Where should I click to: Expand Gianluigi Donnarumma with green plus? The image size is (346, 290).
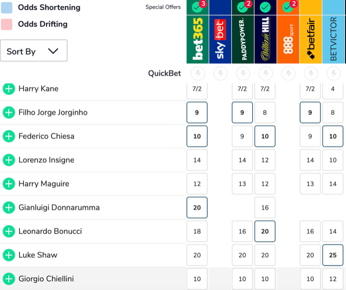coord(9,208)
